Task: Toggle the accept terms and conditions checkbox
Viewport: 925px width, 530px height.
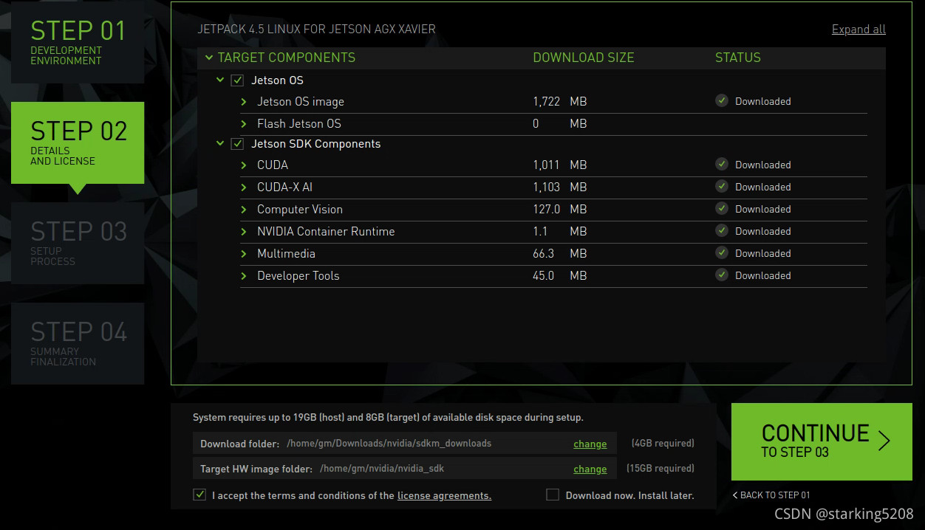Action: 199,495
